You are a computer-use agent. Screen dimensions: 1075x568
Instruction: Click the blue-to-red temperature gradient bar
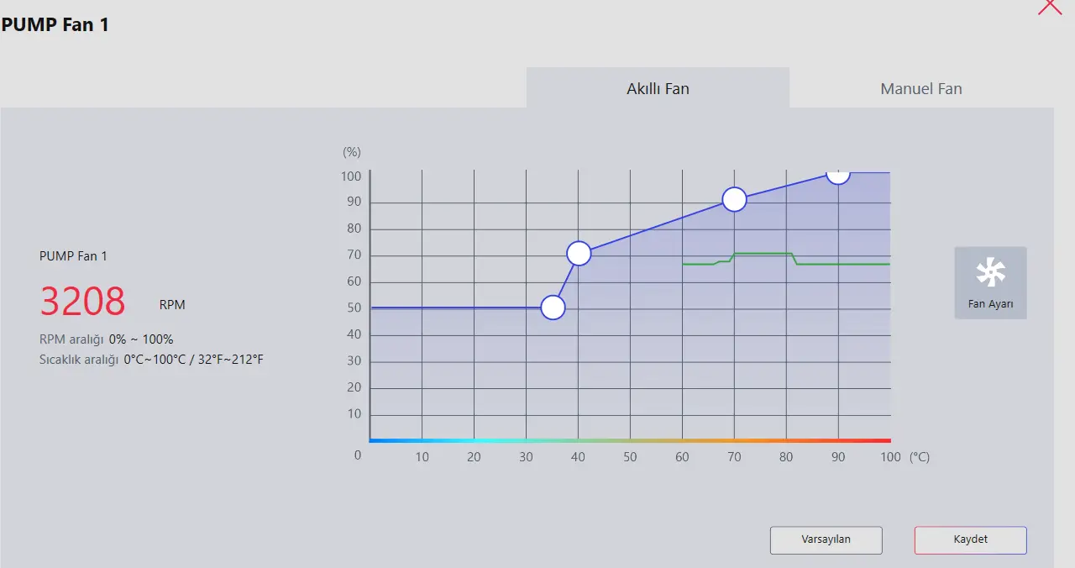[x=630, y=440]
